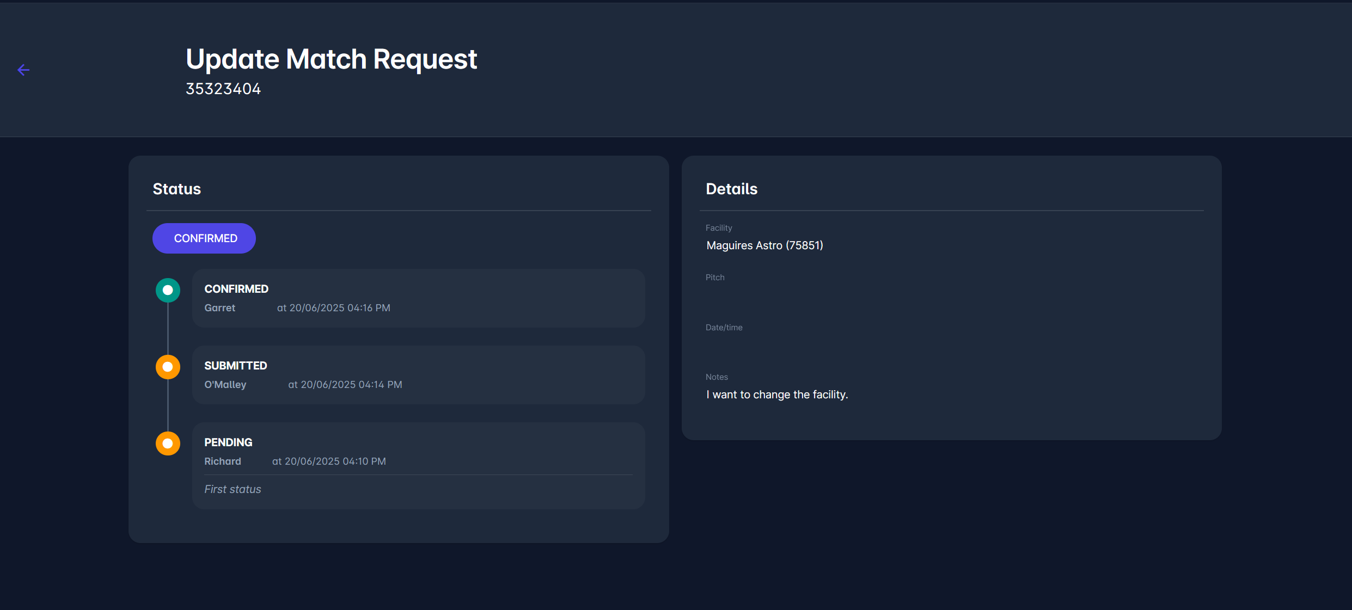Click the name O'Malley in submitted entry

(x=225, y=385)
